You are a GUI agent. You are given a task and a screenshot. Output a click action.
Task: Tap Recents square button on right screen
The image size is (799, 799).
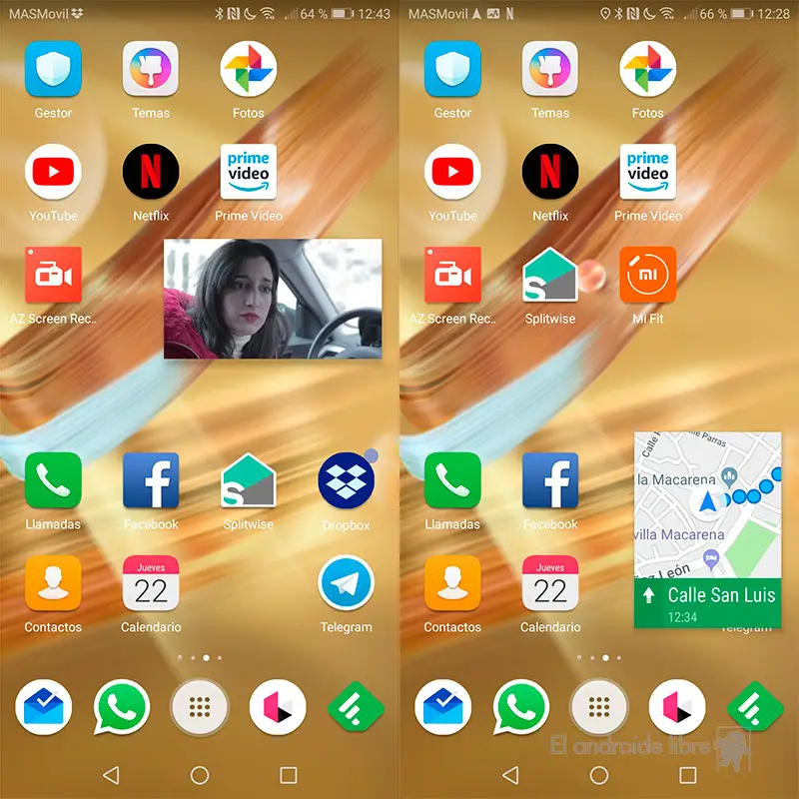click(x=688, y=775)
